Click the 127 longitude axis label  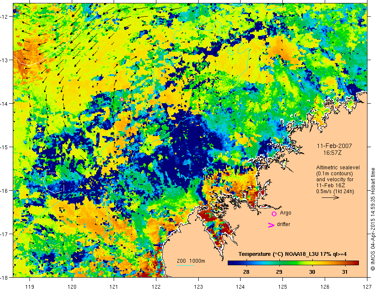(367, 287)
